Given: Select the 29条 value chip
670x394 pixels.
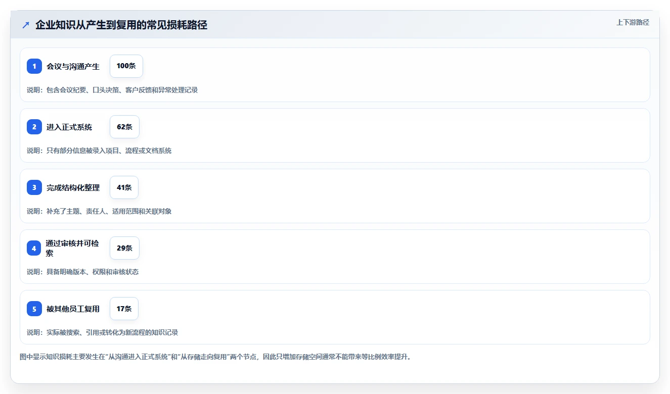Looking at the screenshot, I should coord(124,248).
